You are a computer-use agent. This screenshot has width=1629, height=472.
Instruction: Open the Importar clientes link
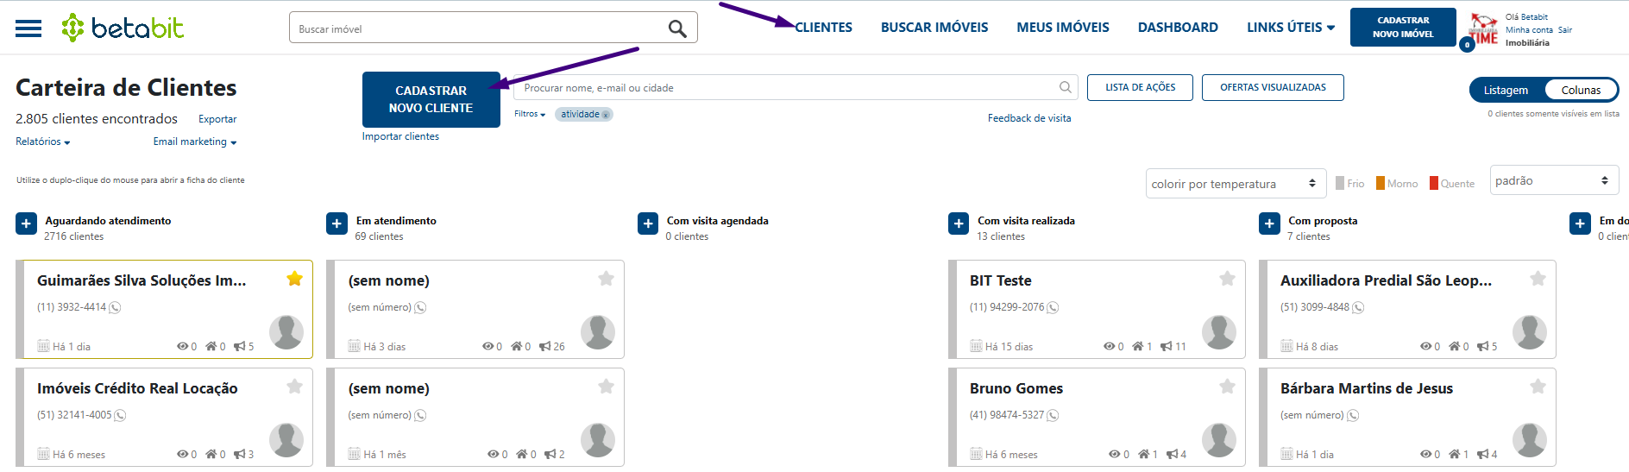(x=400, y=136)
